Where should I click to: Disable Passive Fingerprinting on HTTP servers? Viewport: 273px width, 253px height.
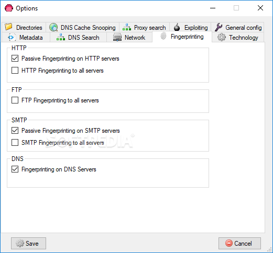[x=15, y=59]
